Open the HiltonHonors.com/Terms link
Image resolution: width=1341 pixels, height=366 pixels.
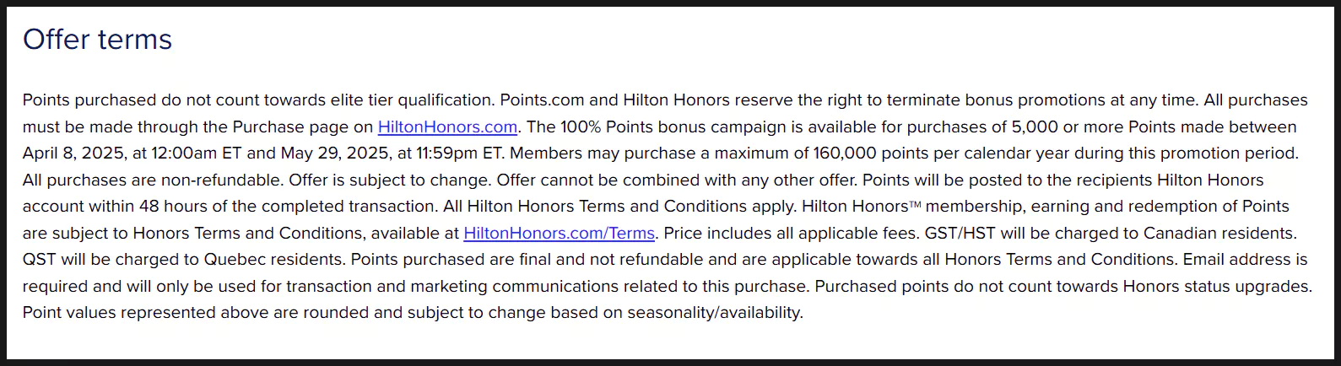(x=559, y=233)
